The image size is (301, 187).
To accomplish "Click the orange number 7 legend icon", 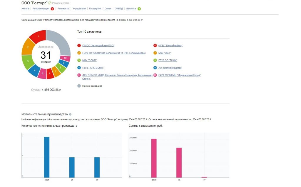I will click(155, 53).
